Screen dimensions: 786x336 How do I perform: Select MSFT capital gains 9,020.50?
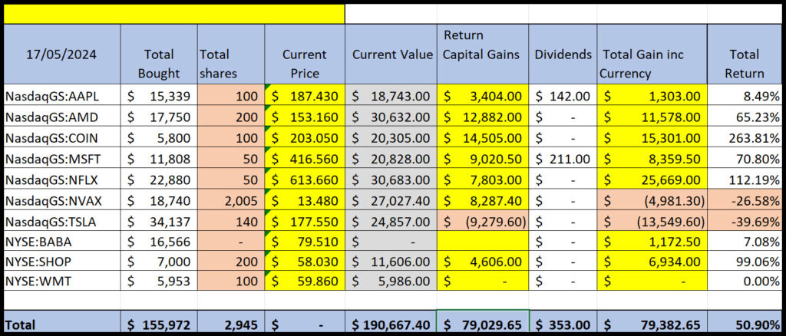[483, 158]
